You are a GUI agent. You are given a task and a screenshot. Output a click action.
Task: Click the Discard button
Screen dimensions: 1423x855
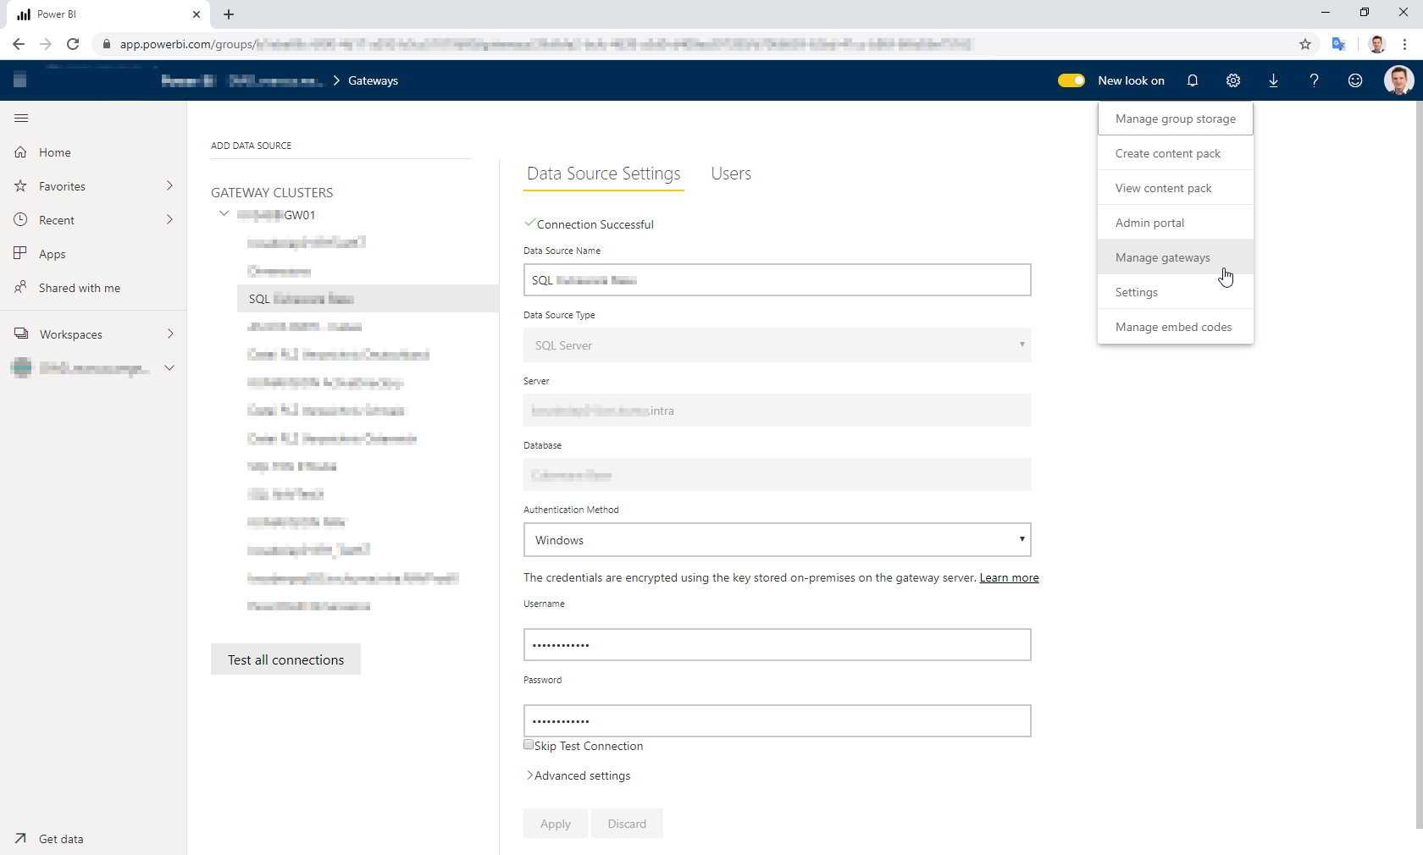tap(627, 824)
